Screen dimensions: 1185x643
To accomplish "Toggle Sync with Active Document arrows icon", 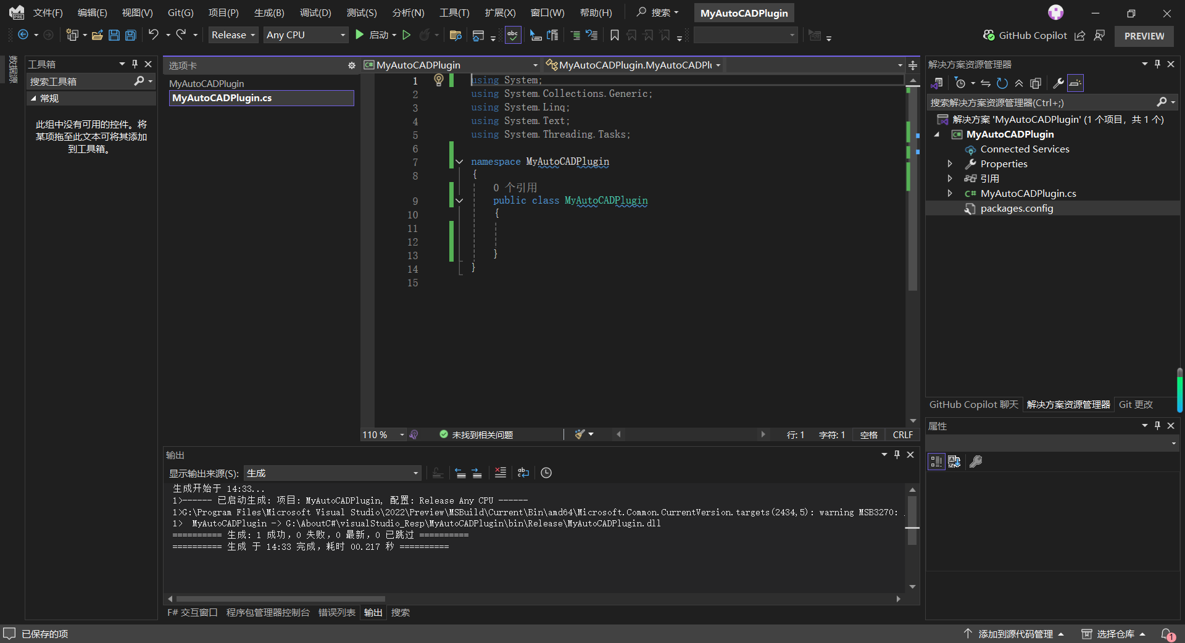I will [x=986, y=83].
